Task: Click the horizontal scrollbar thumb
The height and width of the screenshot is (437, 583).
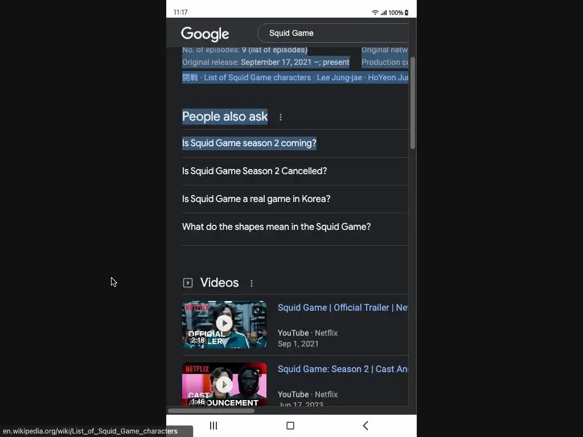Action: coord(211,411)
